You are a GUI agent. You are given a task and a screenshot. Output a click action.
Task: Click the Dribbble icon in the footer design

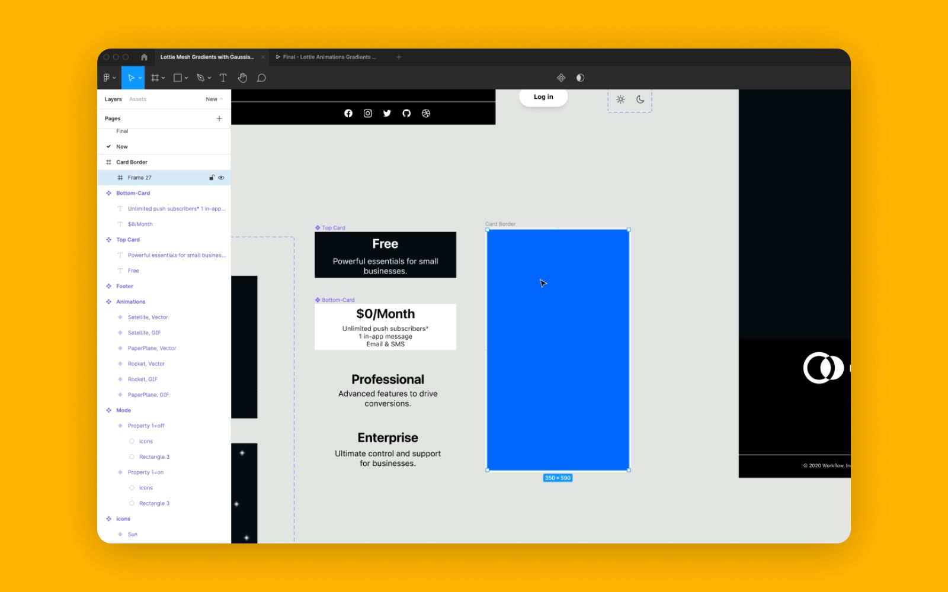tap(426, 113)
